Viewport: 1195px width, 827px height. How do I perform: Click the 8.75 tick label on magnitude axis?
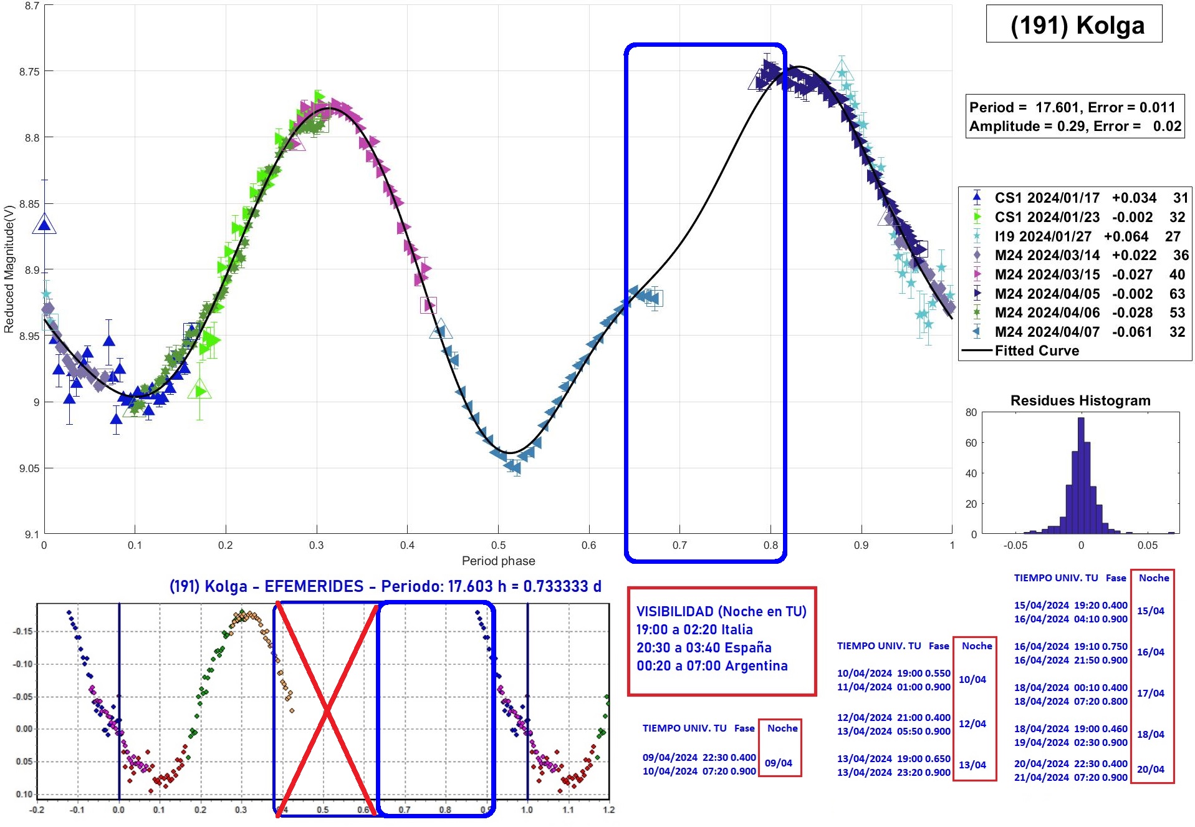(29, 72)
